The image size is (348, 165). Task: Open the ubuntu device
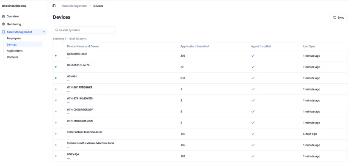pyautogui.click(x=72, y=76)
